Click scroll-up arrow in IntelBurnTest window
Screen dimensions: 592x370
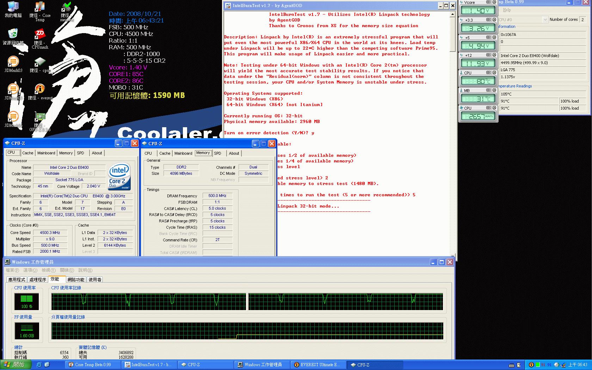[x=452, y=14]
